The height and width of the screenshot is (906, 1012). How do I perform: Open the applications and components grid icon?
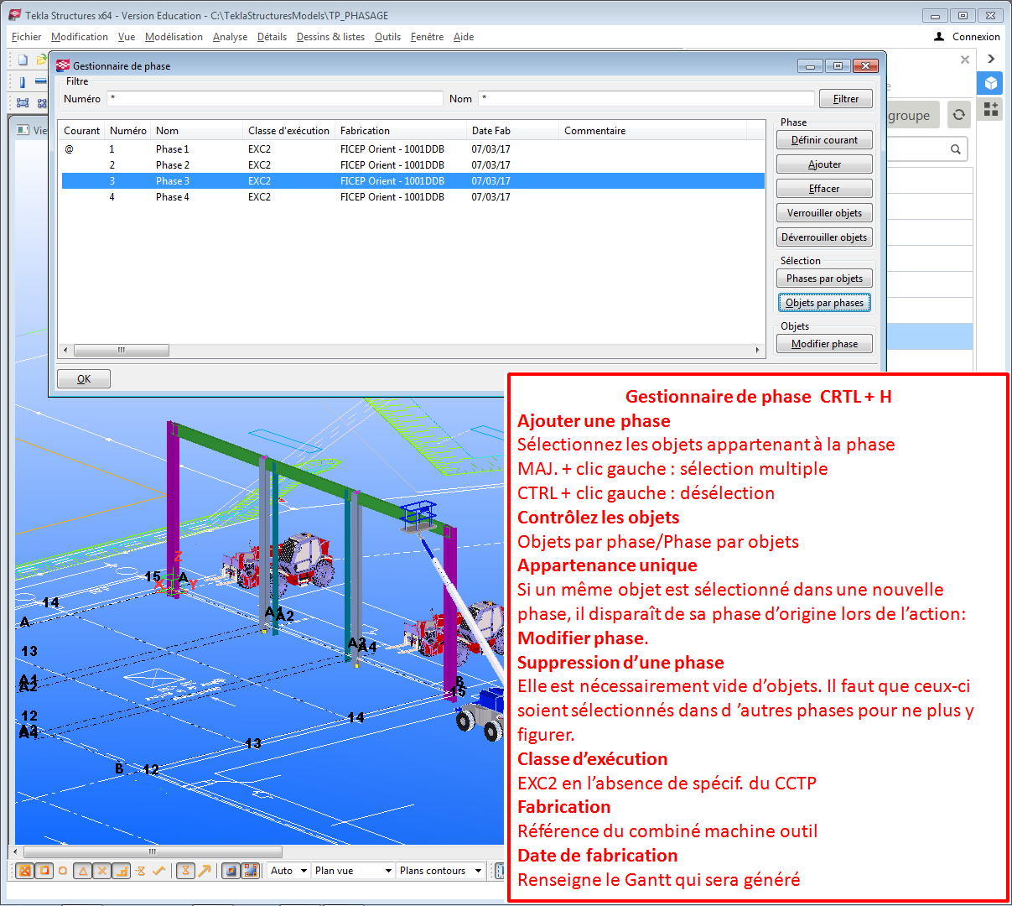(991, 109)
